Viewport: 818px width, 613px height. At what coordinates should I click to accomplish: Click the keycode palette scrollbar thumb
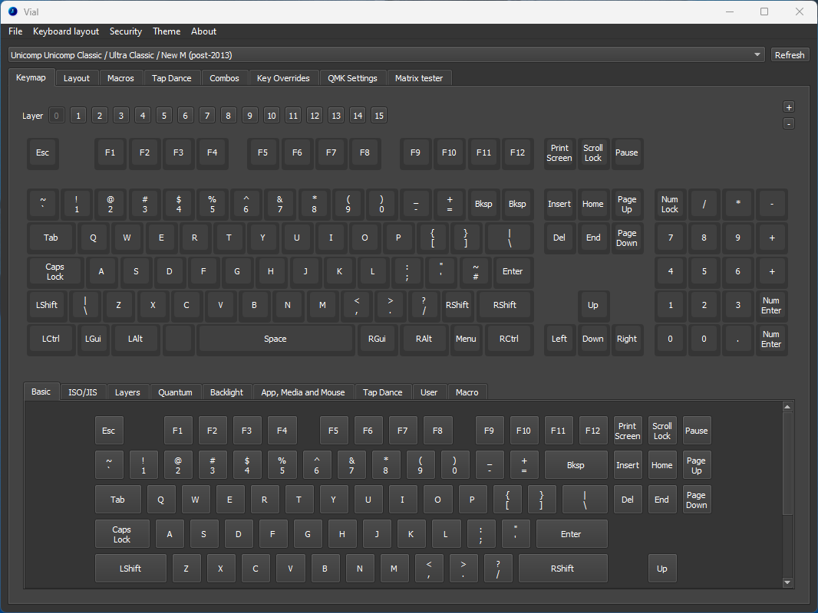pyautogui.click(x=788, y=464)
